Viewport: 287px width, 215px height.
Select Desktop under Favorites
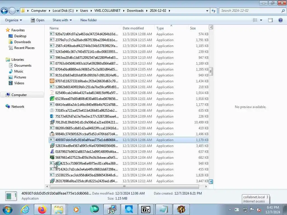(20, 36)
